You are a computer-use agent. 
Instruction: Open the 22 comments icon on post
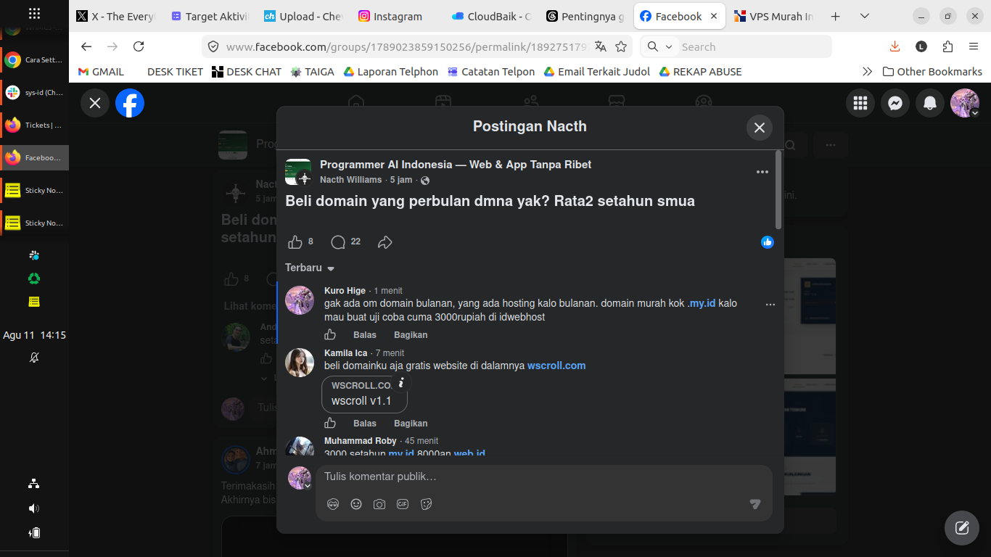(338, 242)
